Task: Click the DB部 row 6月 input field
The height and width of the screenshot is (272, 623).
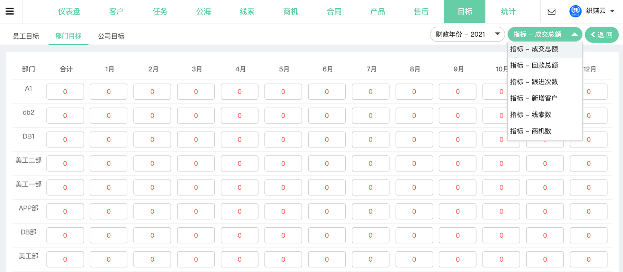Action: tap(327, 235)
